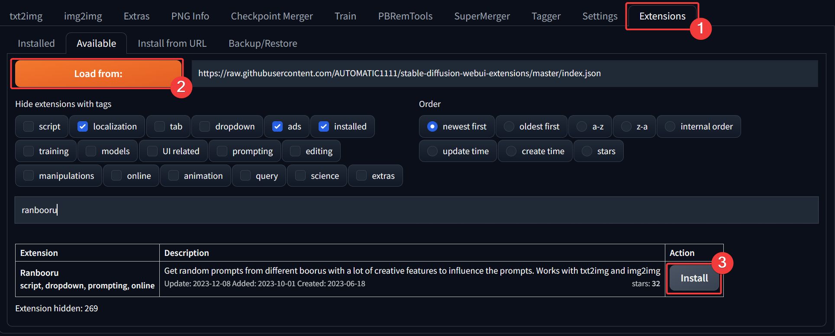Uncheck the ads tag checkbox

click(277, 126)
